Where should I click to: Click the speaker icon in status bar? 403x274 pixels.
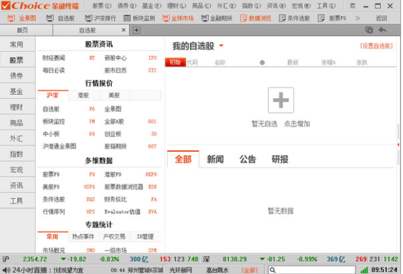coord(6,270)
